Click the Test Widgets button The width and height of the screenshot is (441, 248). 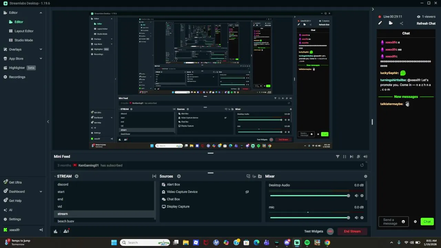(314, 231)
